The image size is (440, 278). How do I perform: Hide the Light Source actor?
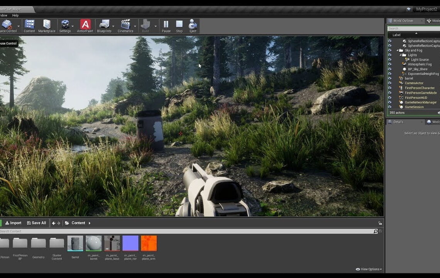(389, 59)
